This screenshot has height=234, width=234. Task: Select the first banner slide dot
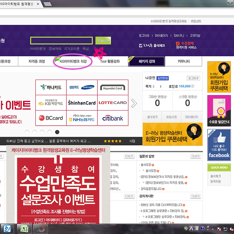tap(27, 132)
